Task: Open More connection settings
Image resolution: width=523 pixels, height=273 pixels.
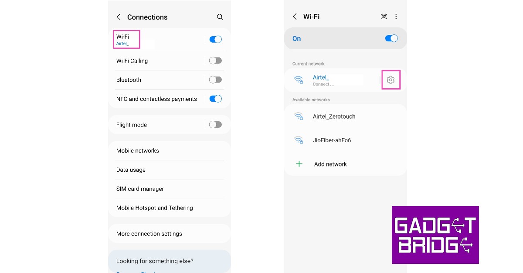Action: pos(170,233)
